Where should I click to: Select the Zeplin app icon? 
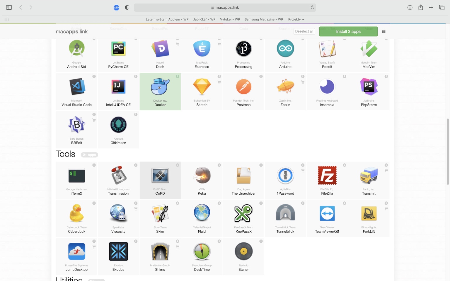pos(285,87)
